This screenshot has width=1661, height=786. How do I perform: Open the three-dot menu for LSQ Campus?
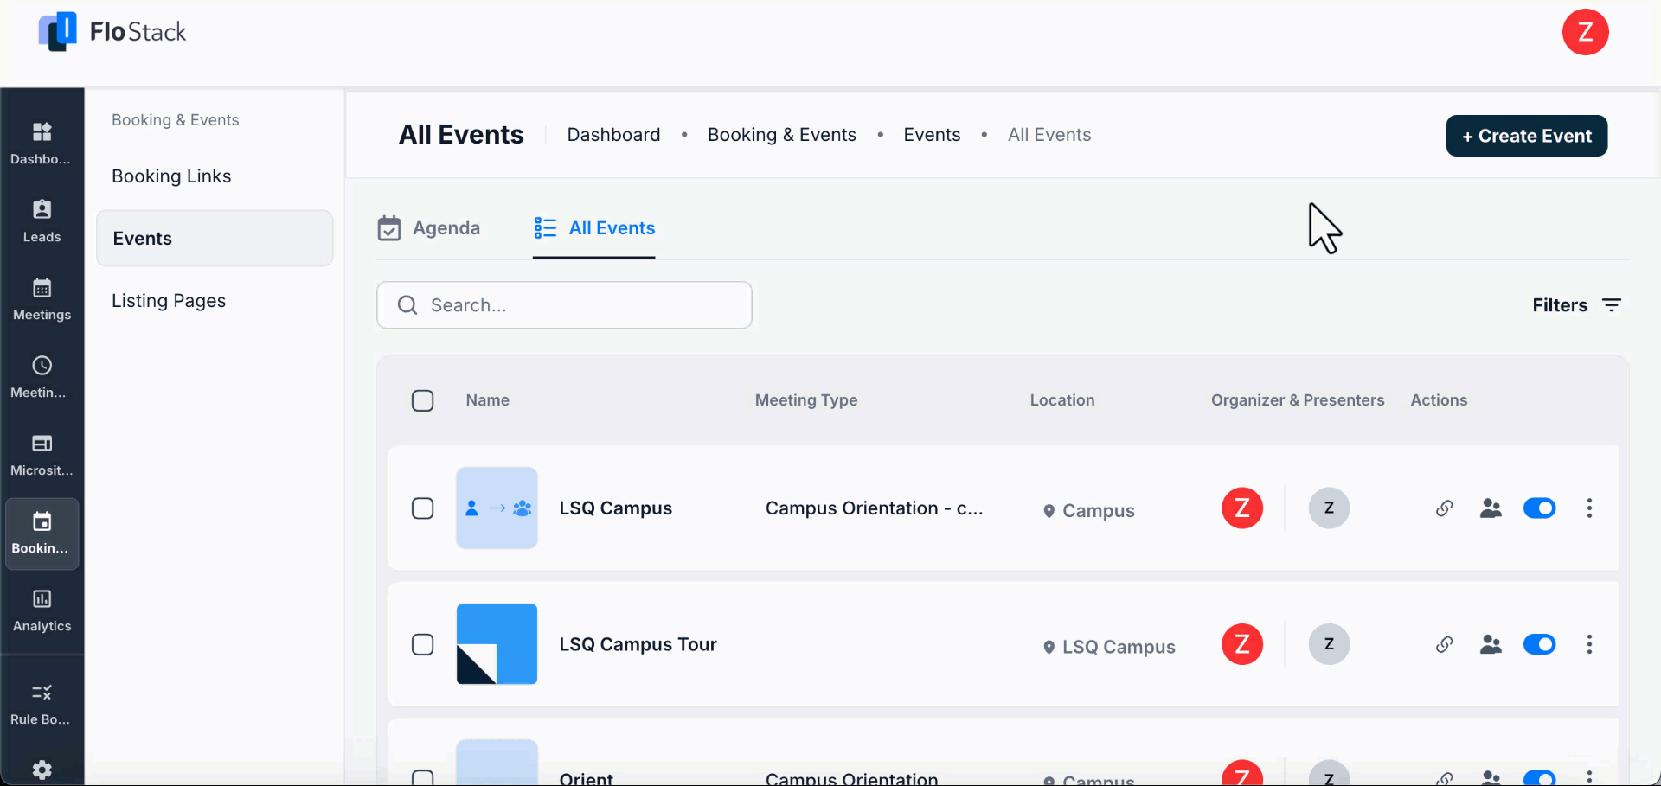pos(1590,508)
